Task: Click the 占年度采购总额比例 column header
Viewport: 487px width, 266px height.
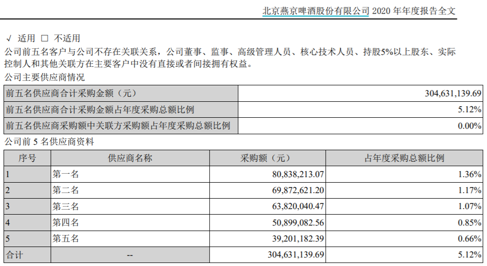Action: (404, 158)
